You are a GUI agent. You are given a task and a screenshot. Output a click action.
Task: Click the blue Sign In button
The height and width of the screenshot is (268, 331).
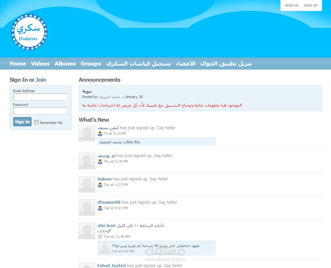pos(22,122)
